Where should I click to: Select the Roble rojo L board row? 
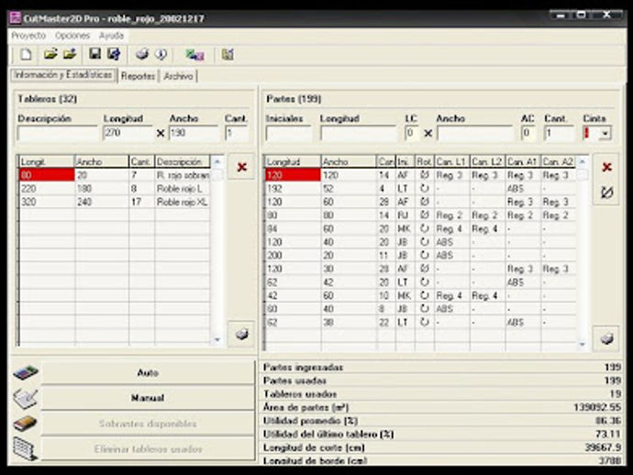tap(115, 189)
